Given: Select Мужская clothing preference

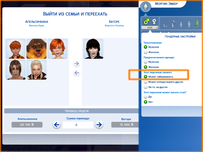Looking at the screenshot, I should (151, 62).
